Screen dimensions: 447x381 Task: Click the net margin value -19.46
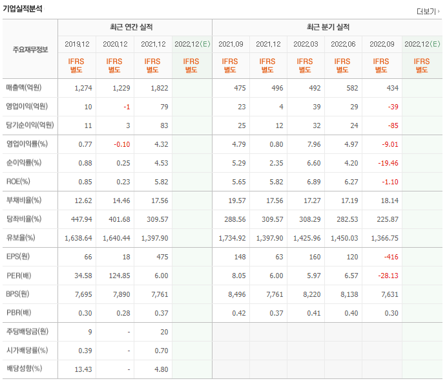[388, 163]
